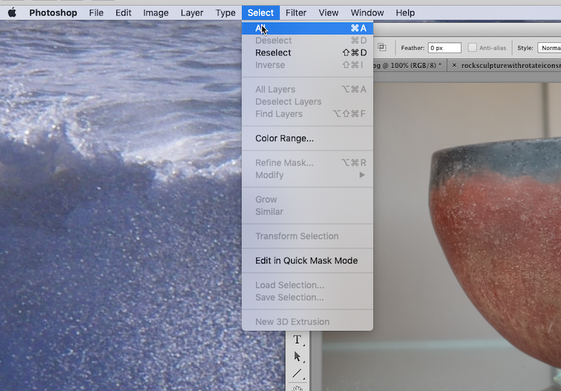This screenshot has height=391, width=561.
Task: Choose Edit in Quick Mask Mode
Action: click(x=307, y=261)
